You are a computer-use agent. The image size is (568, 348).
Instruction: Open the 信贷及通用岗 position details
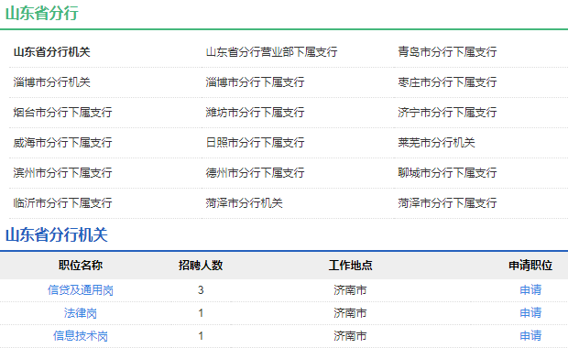click(81, 290)
